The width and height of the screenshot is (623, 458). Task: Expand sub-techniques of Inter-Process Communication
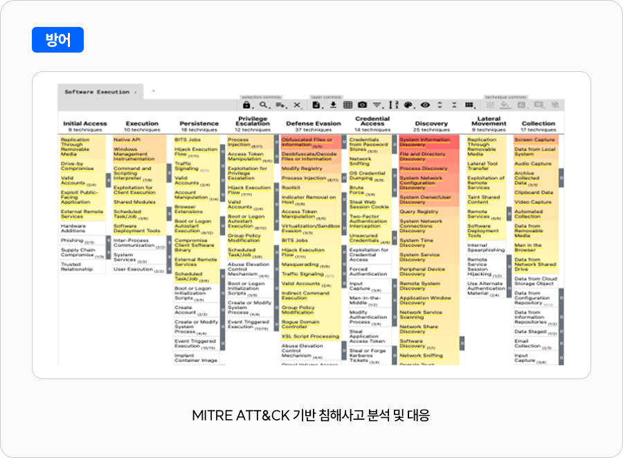[x=169, y=243]
